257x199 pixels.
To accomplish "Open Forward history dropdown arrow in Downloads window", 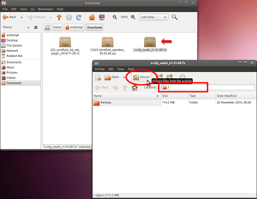I will [50, 18].
